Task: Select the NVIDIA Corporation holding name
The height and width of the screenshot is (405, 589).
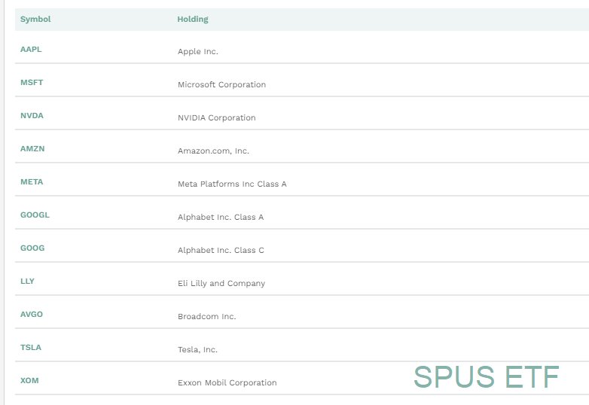Action: (x=217, y=117)
